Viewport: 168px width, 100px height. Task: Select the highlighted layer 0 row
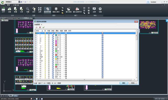(86, 33)
